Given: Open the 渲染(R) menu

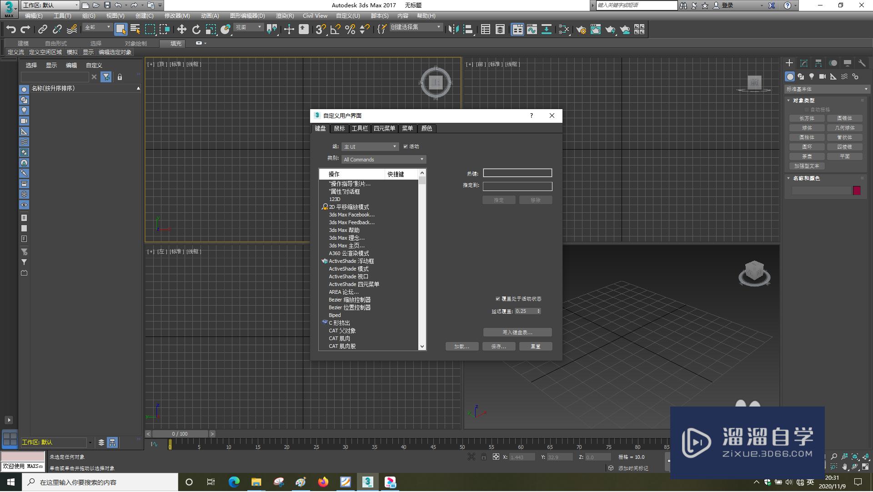Looking at the screenshot, I should [x=285, y=16].
